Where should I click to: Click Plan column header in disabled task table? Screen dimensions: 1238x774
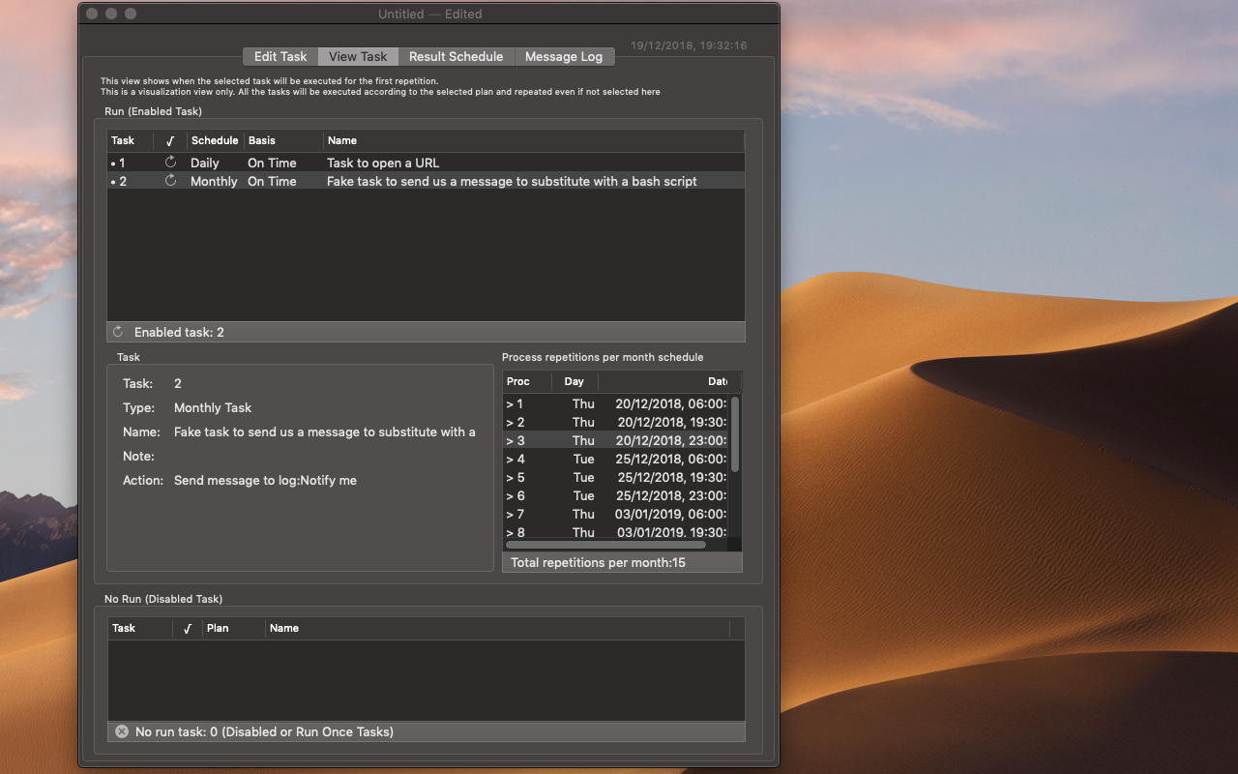233,628
